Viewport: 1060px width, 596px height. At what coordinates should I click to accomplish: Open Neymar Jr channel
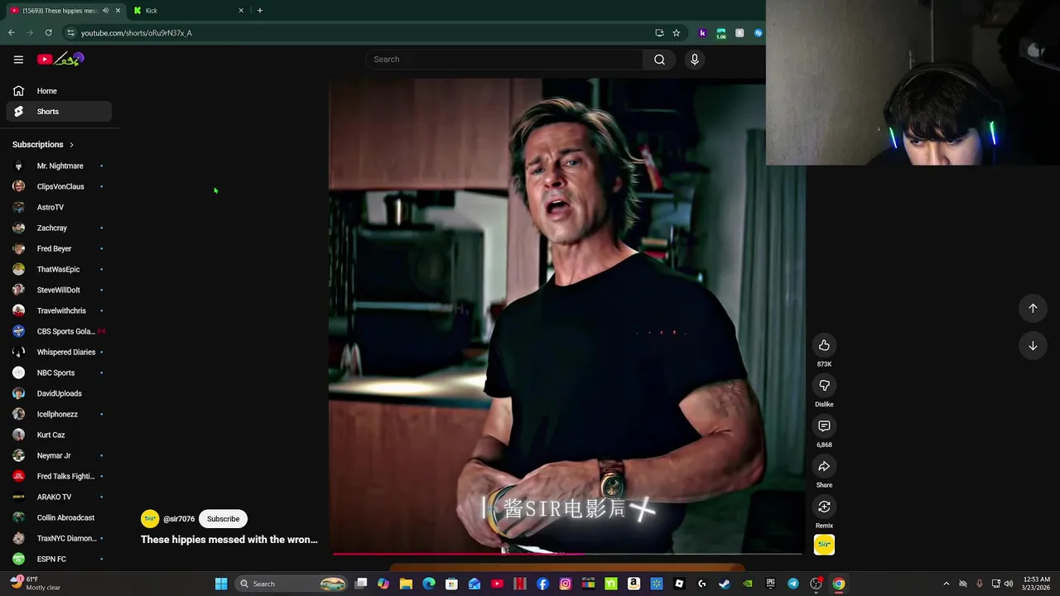(x=59, y=455)
